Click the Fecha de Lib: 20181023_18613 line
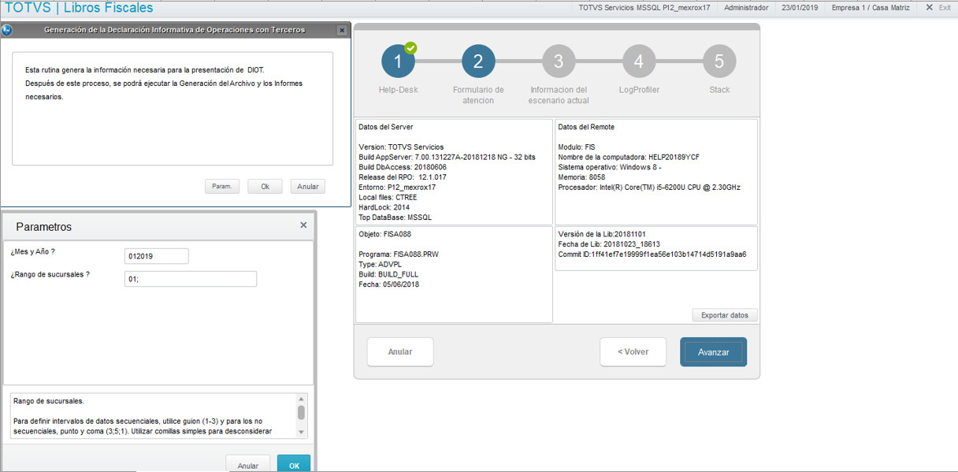 tap(609, 244)
